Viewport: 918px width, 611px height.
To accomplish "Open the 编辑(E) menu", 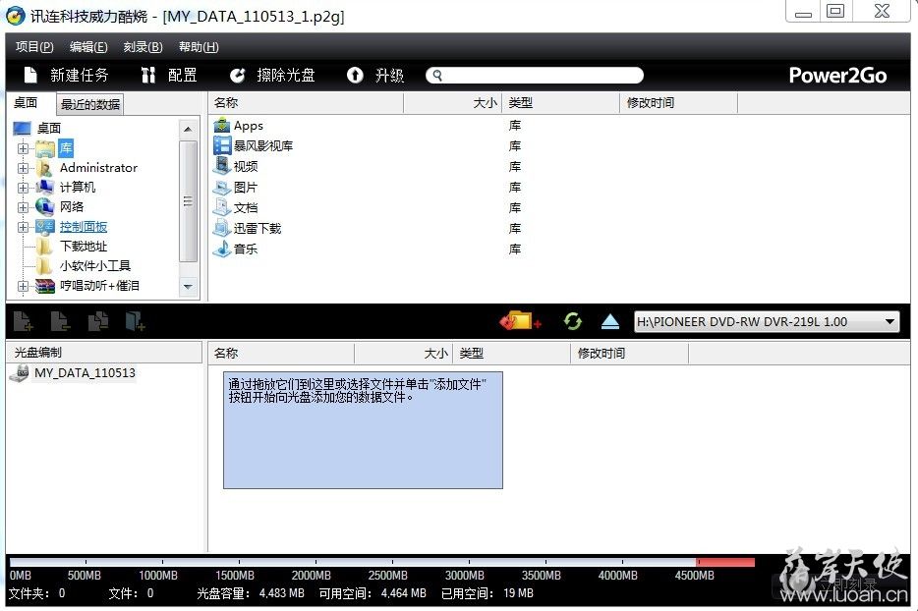I will point(88,47).
